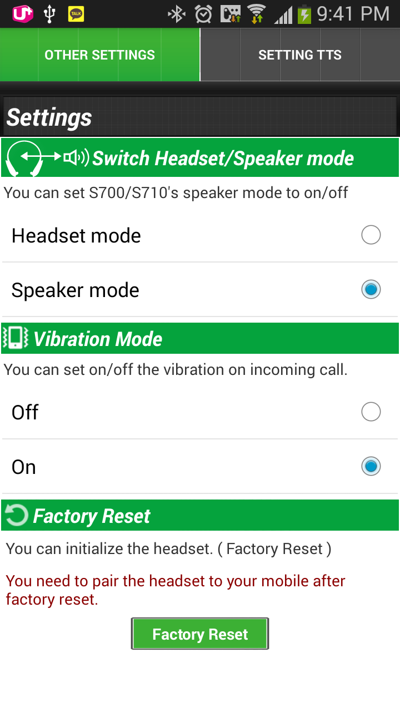Tap the Switch Headset/Speaker mode header

[200, 158]
